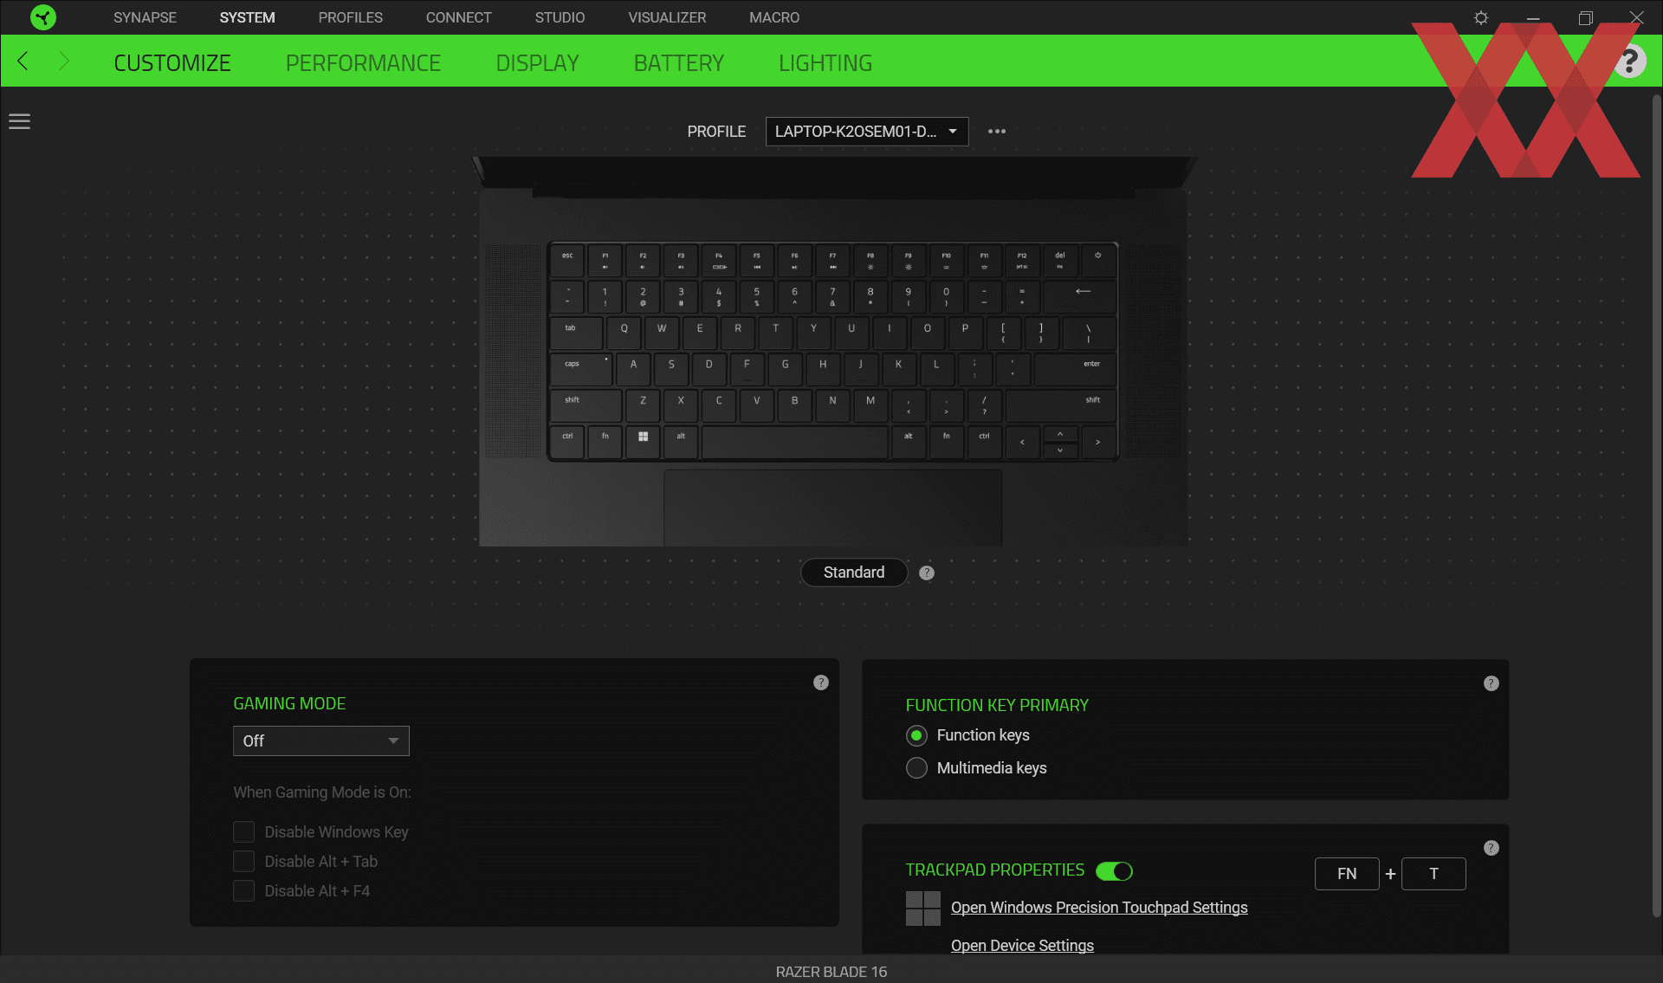Click the MACRO tab icon

(x=773, y=16)
